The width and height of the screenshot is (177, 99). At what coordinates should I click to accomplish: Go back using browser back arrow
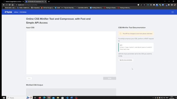pos(4,5)
